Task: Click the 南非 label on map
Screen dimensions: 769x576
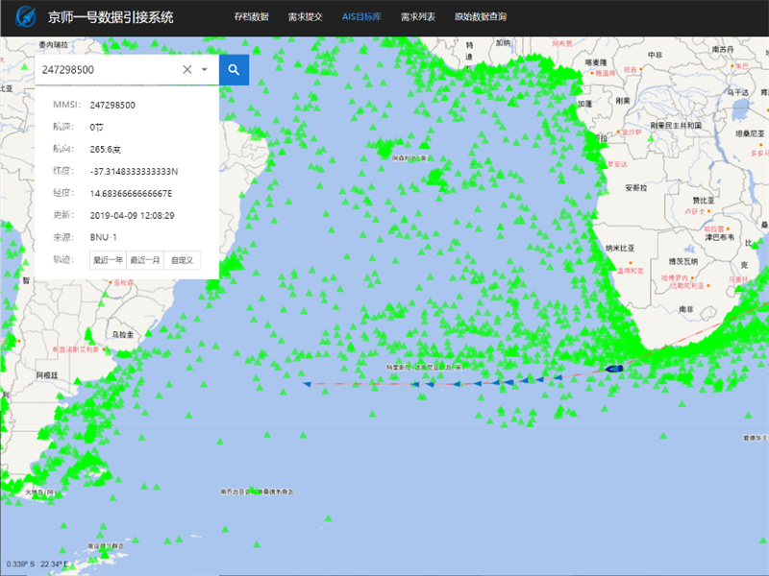Action: (686, 310)
